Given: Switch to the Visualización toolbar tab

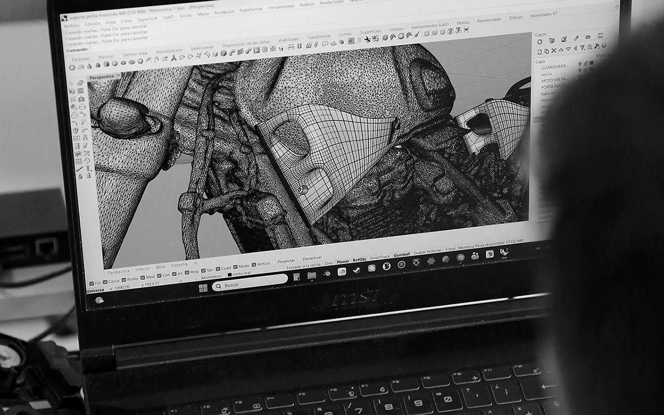Looking at the screenshot, I should (169, 51).
